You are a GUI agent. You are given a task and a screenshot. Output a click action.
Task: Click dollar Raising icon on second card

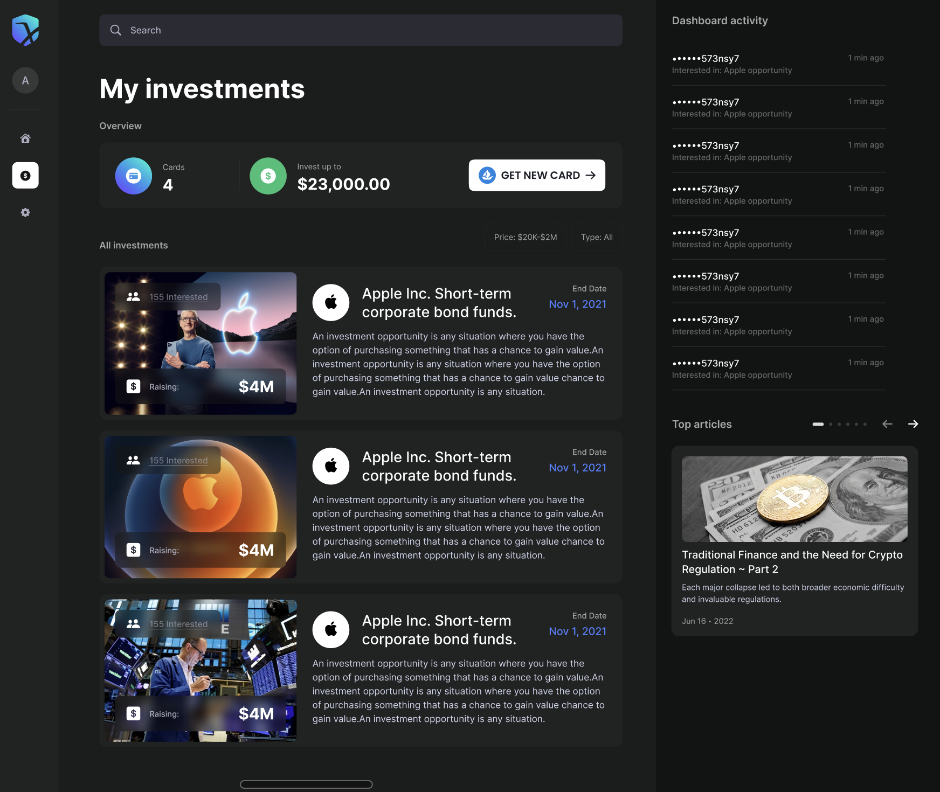pos(133,550)
